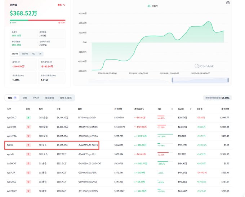Click the 25.70亿 contract volume value

pyautogui.click(x=43, y=45)
